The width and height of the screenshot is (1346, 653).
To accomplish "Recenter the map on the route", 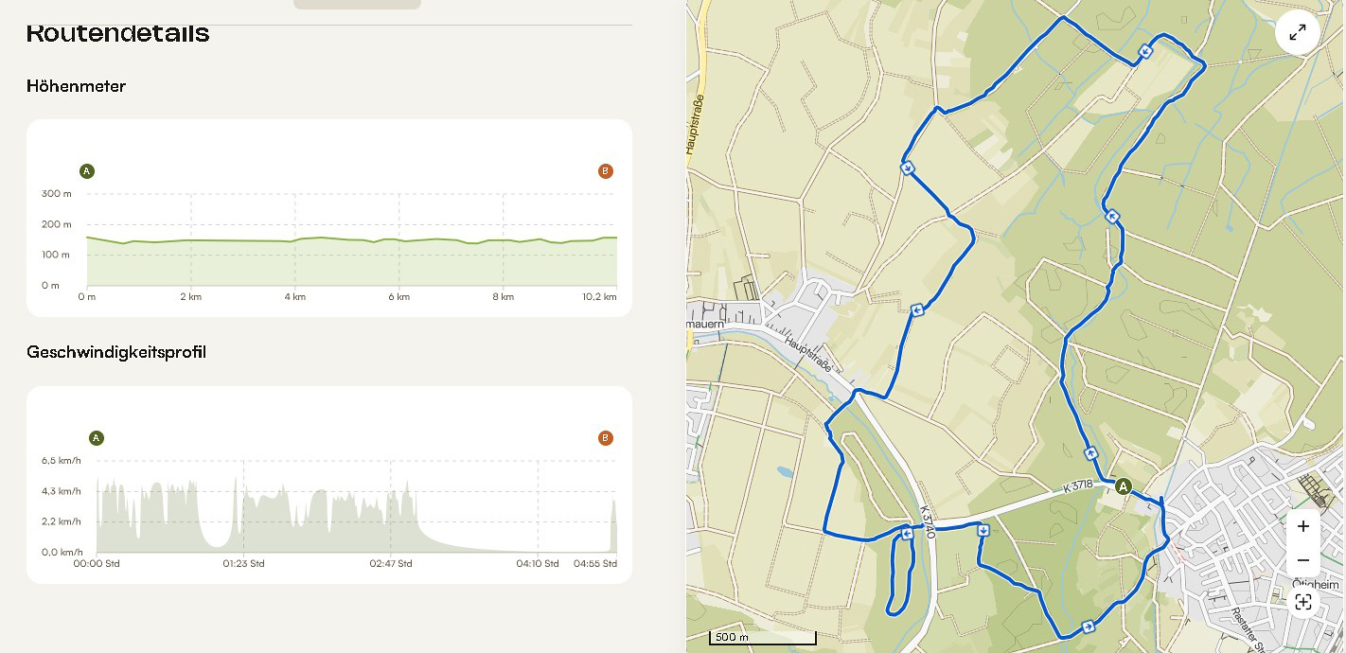I will (1303, 602).
